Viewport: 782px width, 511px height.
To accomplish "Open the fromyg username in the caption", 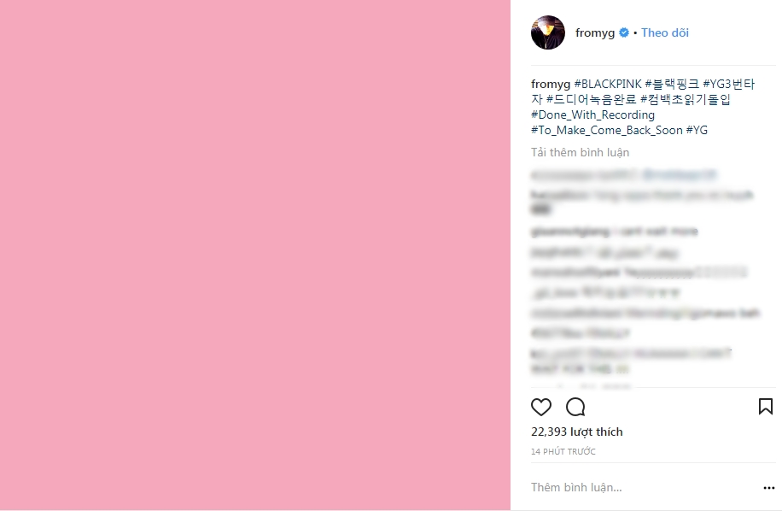I will coord(551,85).
